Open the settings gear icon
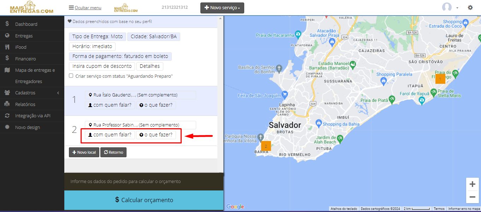 470,7
